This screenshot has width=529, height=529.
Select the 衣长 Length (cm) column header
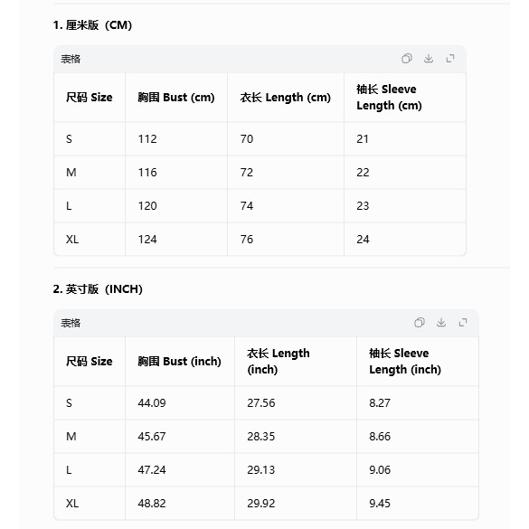coord(286,98)
